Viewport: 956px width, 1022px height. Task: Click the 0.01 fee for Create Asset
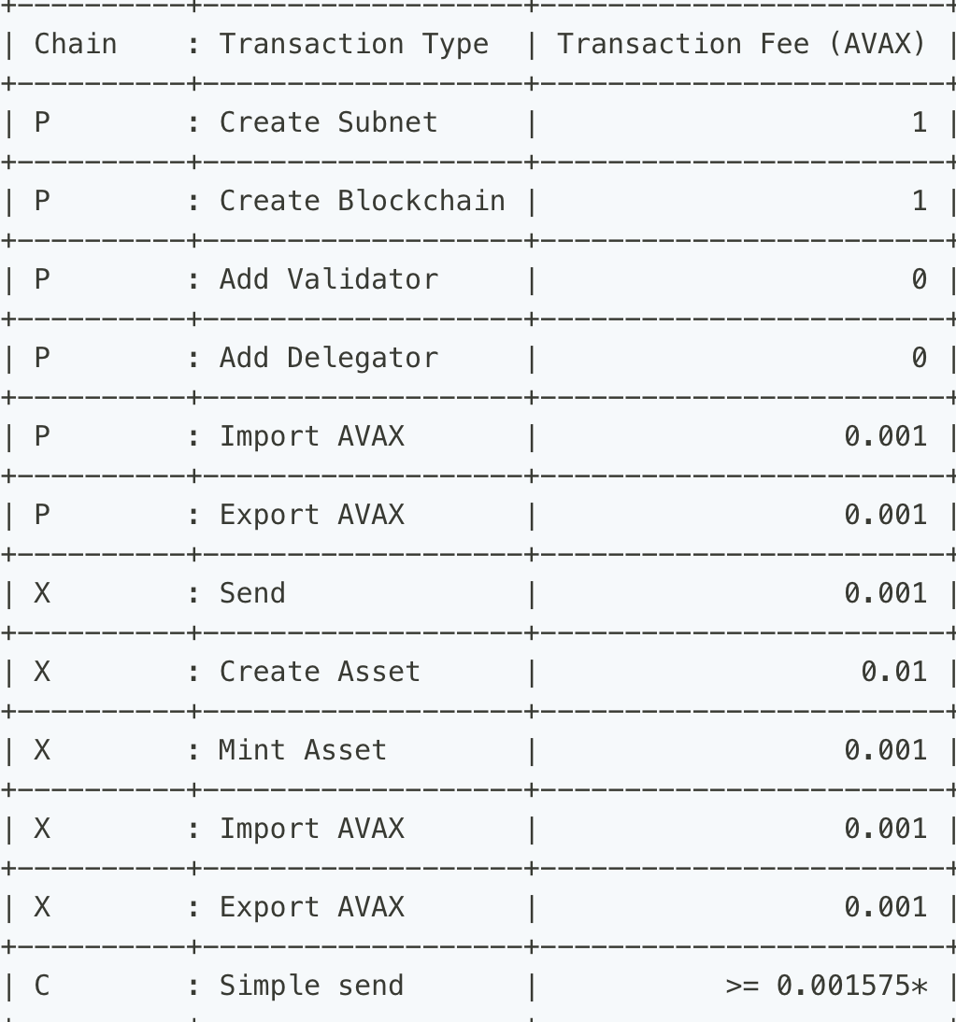point(893,672)
